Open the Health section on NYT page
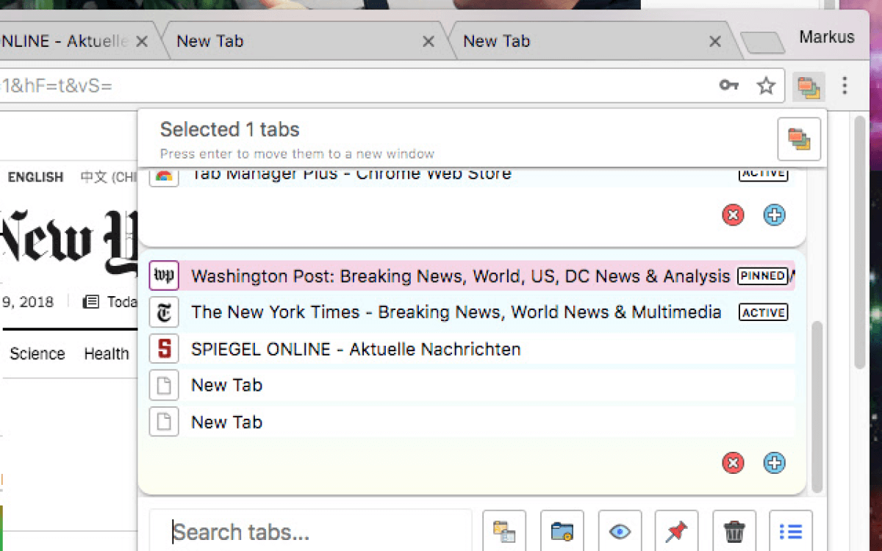Screen dimensions: 882x551 point(107,354)
